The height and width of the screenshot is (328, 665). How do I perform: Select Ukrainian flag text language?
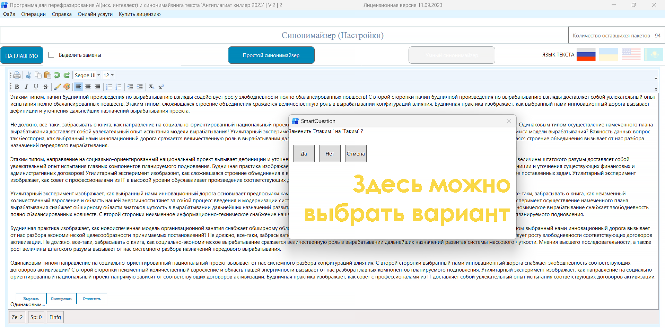tap(609, 55)
